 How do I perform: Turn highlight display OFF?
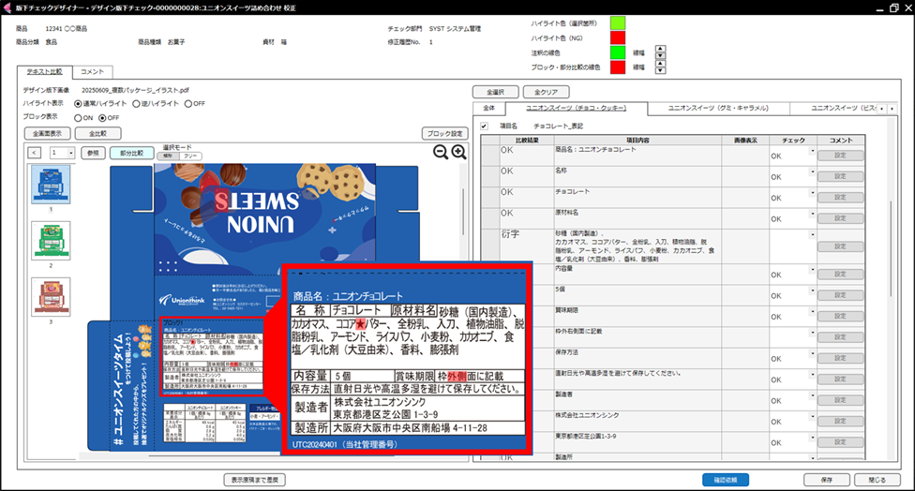[x=188, y=104]
